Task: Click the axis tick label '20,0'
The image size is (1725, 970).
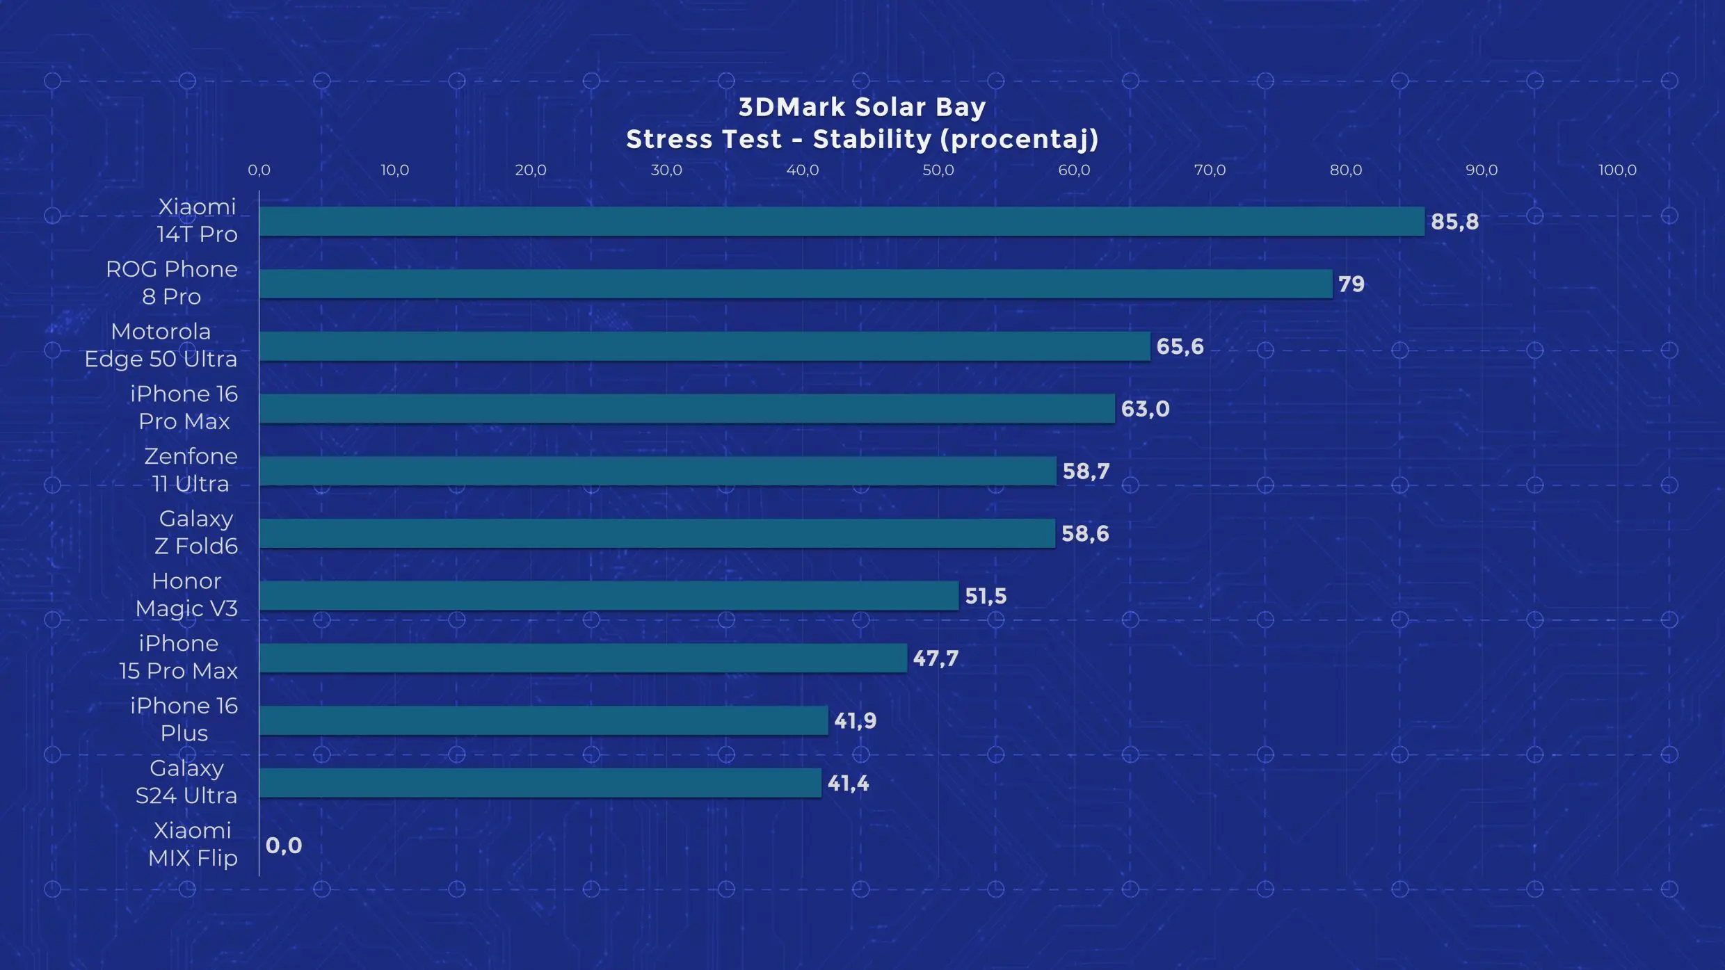Action: 530,170
